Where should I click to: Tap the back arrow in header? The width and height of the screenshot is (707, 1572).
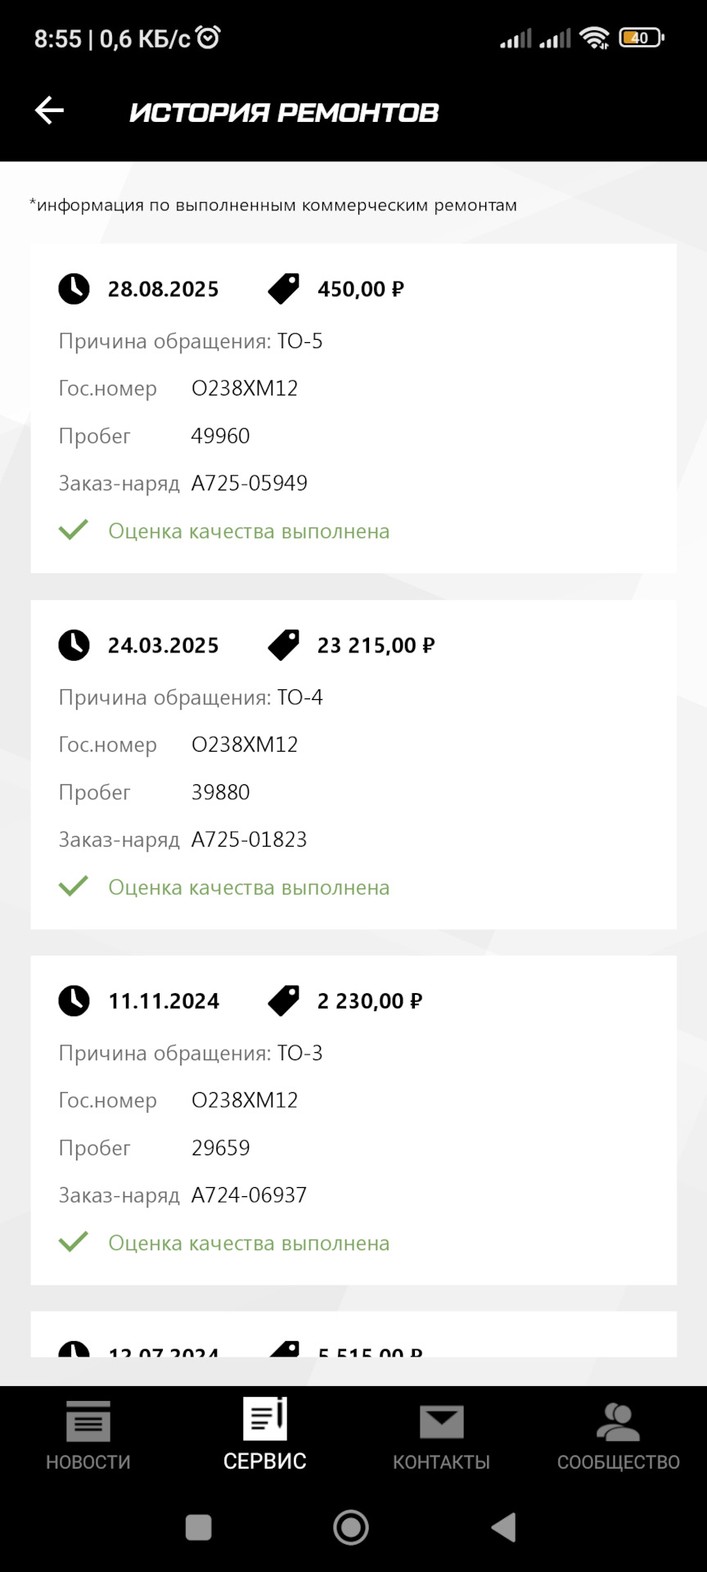pyautogui.click(x=49, y=111)
